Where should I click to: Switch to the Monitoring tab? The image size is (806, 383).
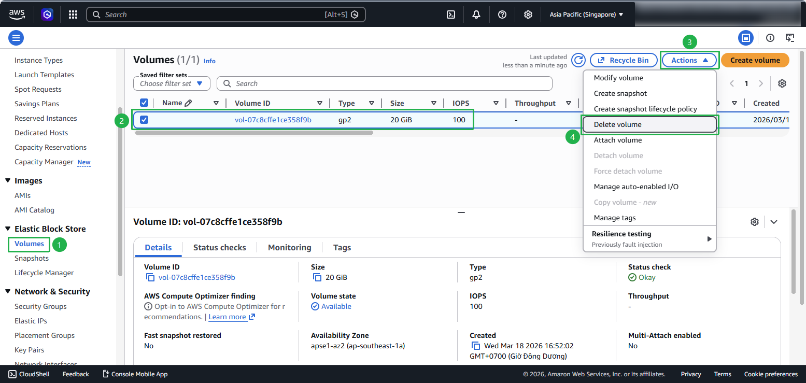tap(290, 247)
